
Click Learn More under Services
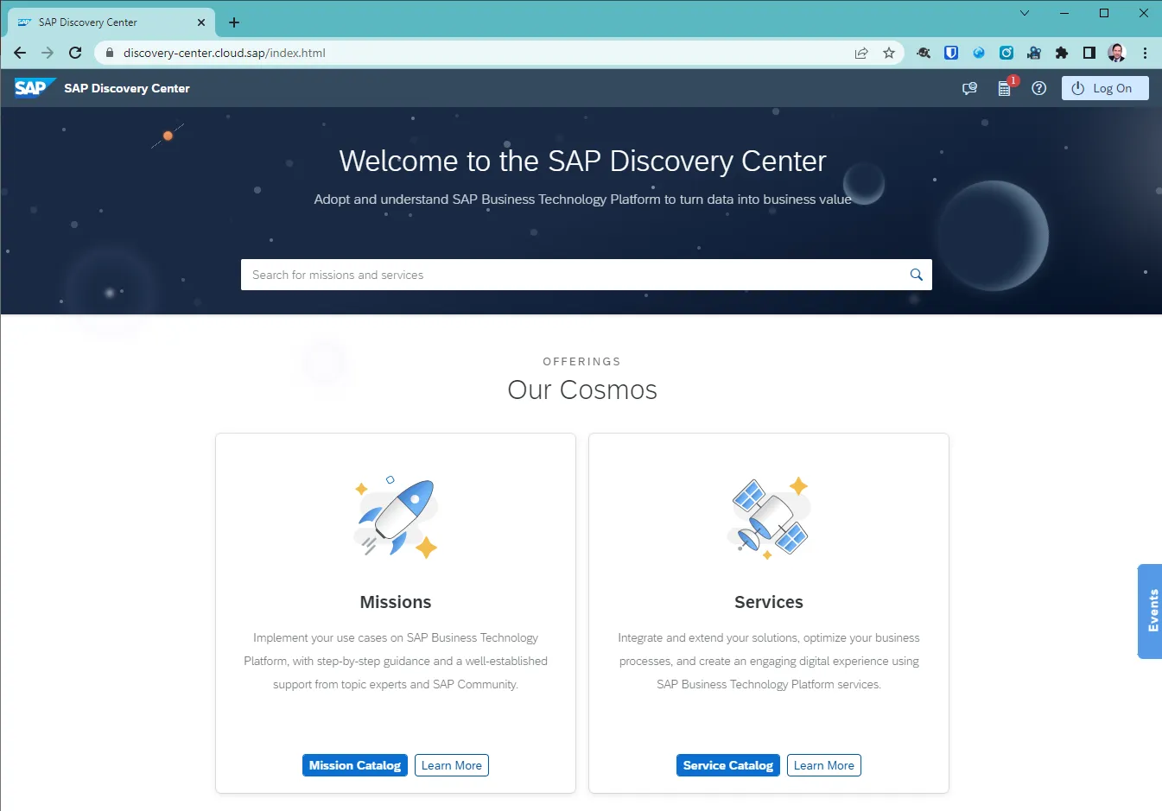coord(823,765)
